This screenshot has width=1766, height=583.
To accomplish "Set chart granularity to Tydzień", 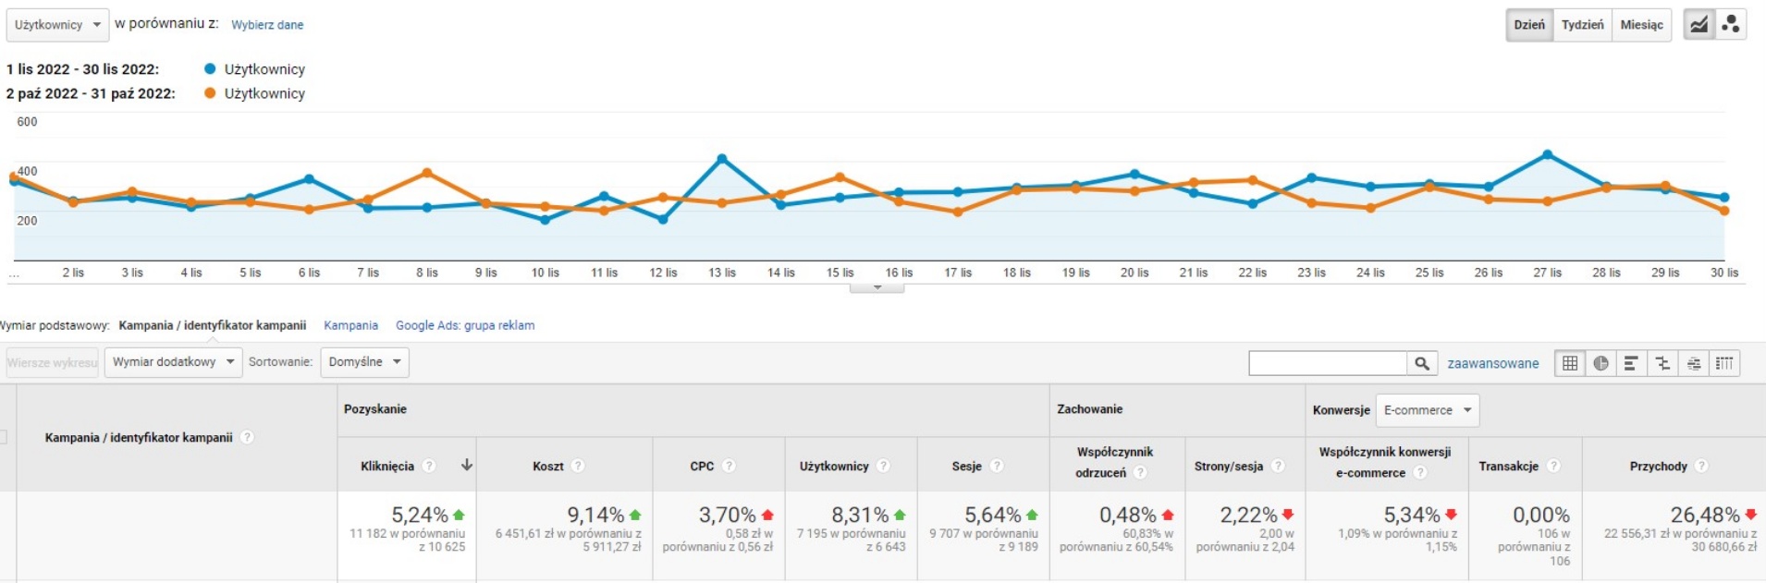I will click(1583, 25).
